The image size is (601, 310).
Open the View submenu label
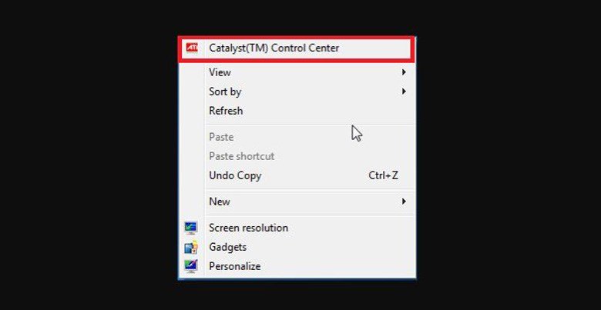coord(220,72)
